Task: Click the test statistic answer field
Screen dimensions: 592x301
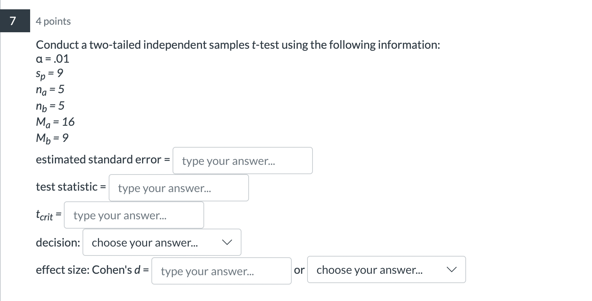Action: point(178,188)
